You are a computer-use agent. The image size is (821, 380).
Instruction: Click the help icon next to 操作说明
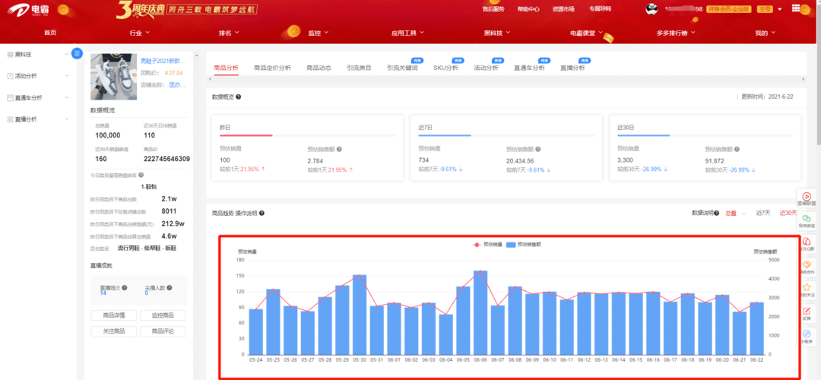click(262, 213)
